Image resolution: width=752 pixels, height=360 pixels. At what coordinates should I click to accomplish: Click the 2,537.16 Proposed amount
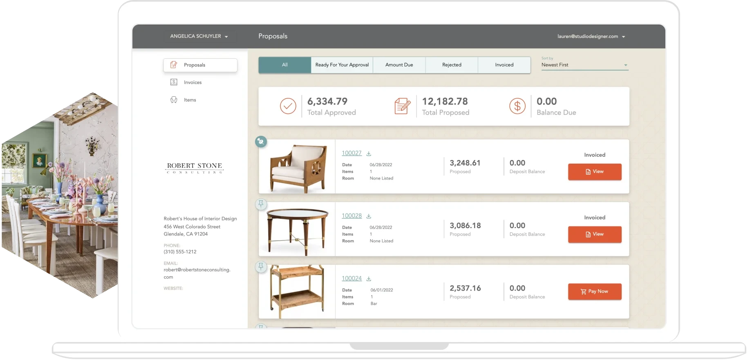point(465,288)
